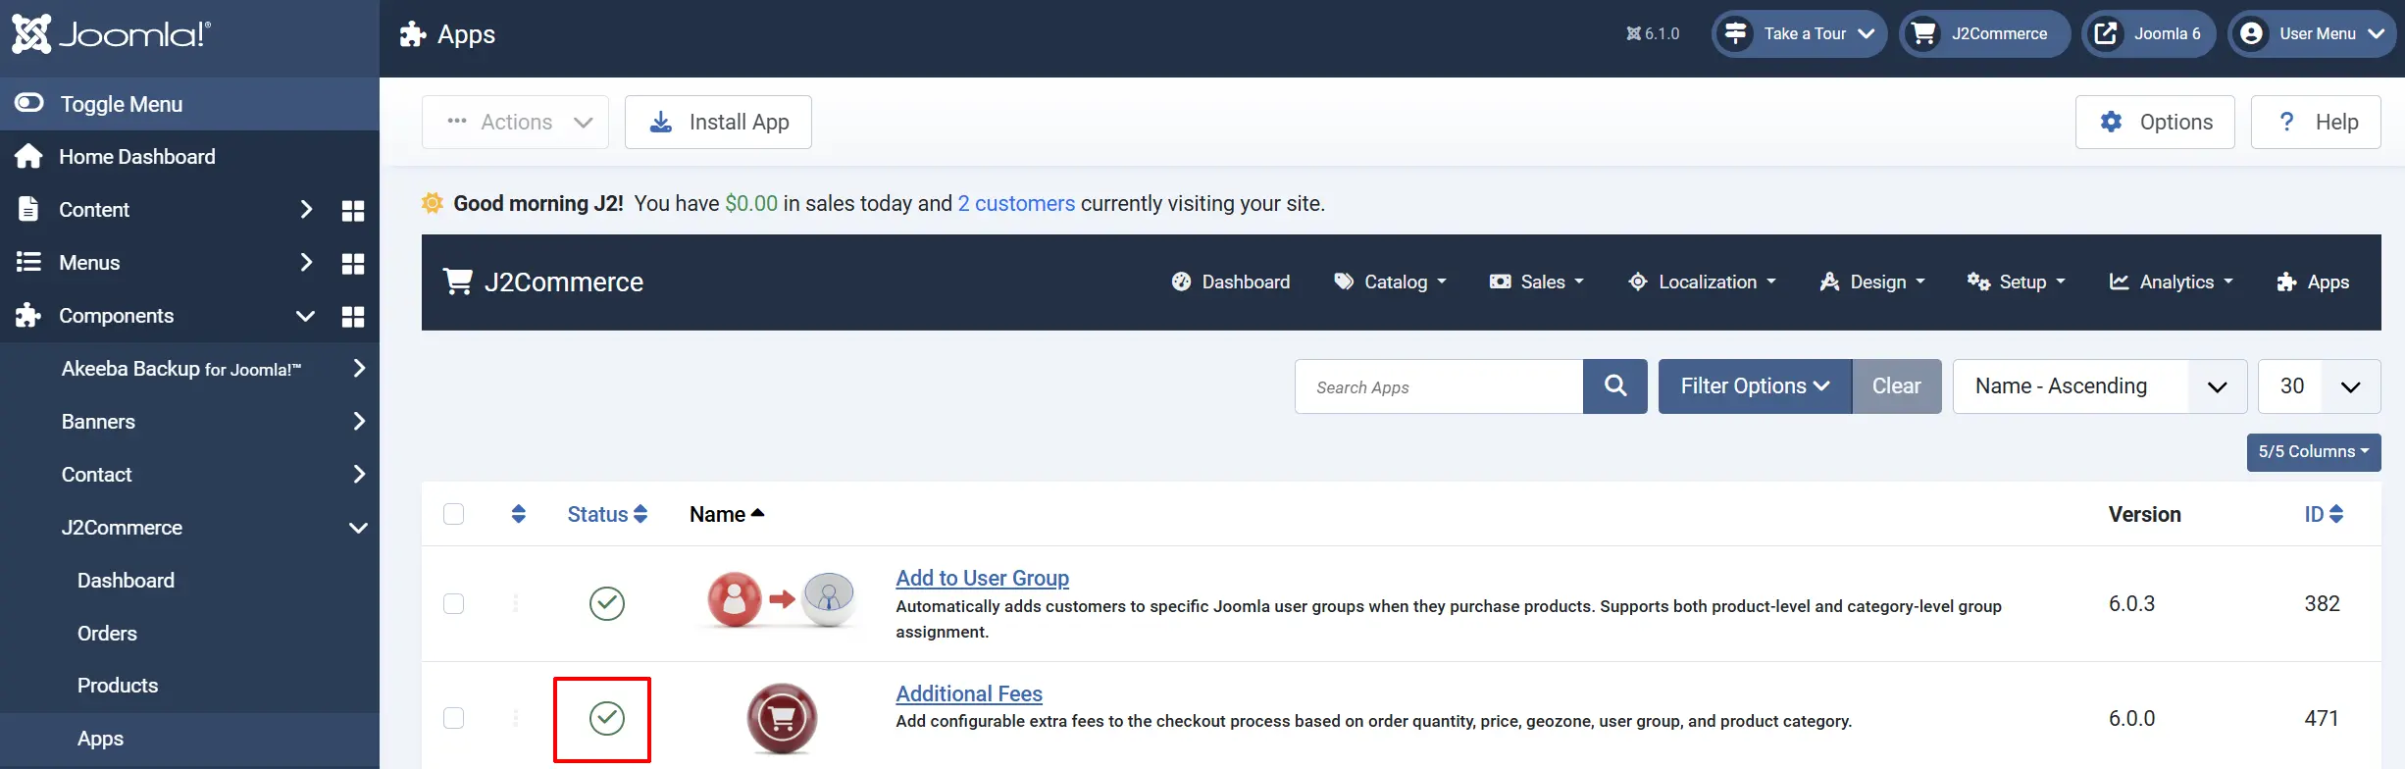Open the Components dashboard grid icon
This screenshot has width=2405, height=769.
pyautogui.click(x=353, y=316)
